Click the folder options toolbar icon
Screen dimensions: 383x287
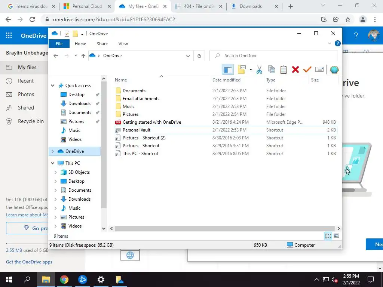coord(242,70)
